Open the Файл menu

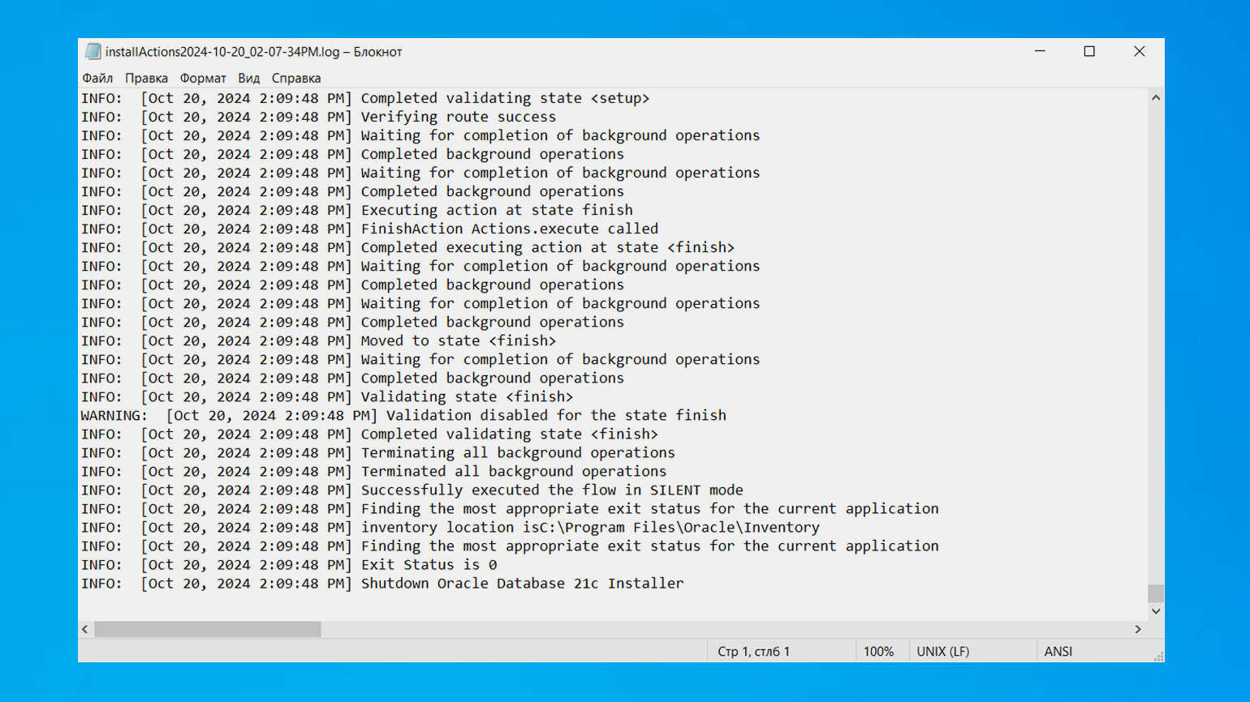pos(97,78)
